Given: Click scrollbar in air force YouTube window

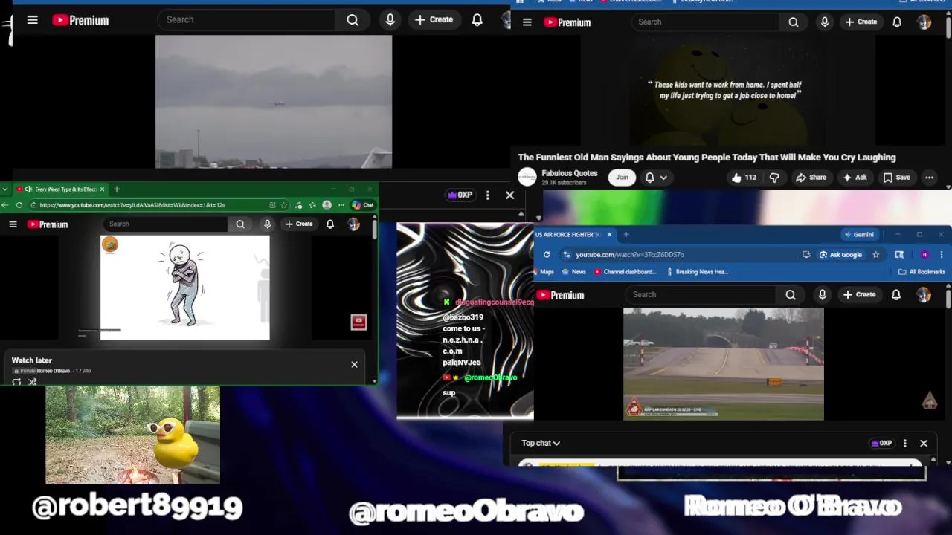Looking at the screenshot, I should pyautogui.click(x=948, y=297).
